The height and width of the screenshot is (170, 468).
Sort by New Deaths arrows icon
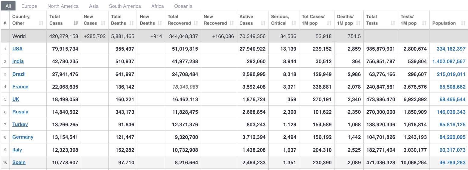[160, 23]
